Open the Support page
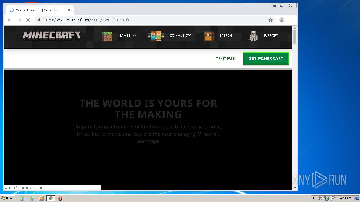 [271, 36]
